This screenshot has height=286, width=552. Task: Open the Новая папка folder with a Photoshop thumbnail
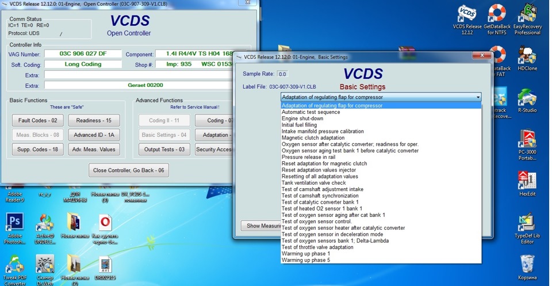click(74, 226)
